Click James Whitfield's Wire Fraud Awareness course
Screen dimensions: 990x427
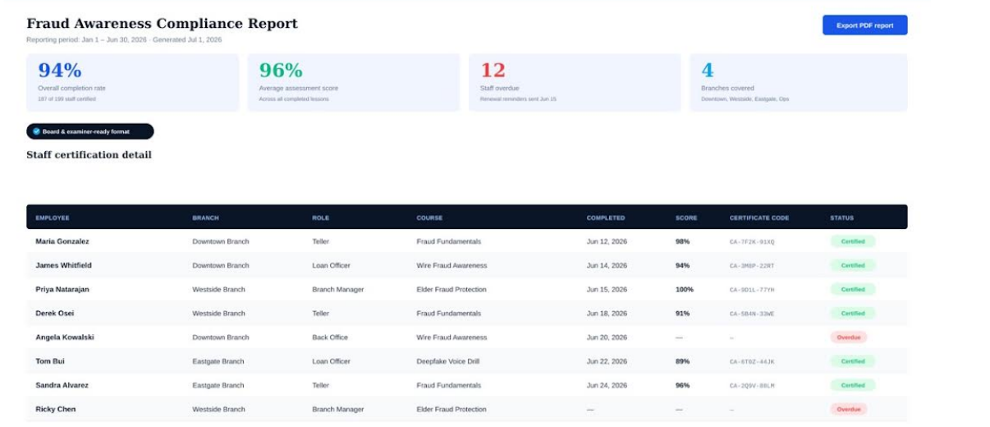[x=451, y=265]
